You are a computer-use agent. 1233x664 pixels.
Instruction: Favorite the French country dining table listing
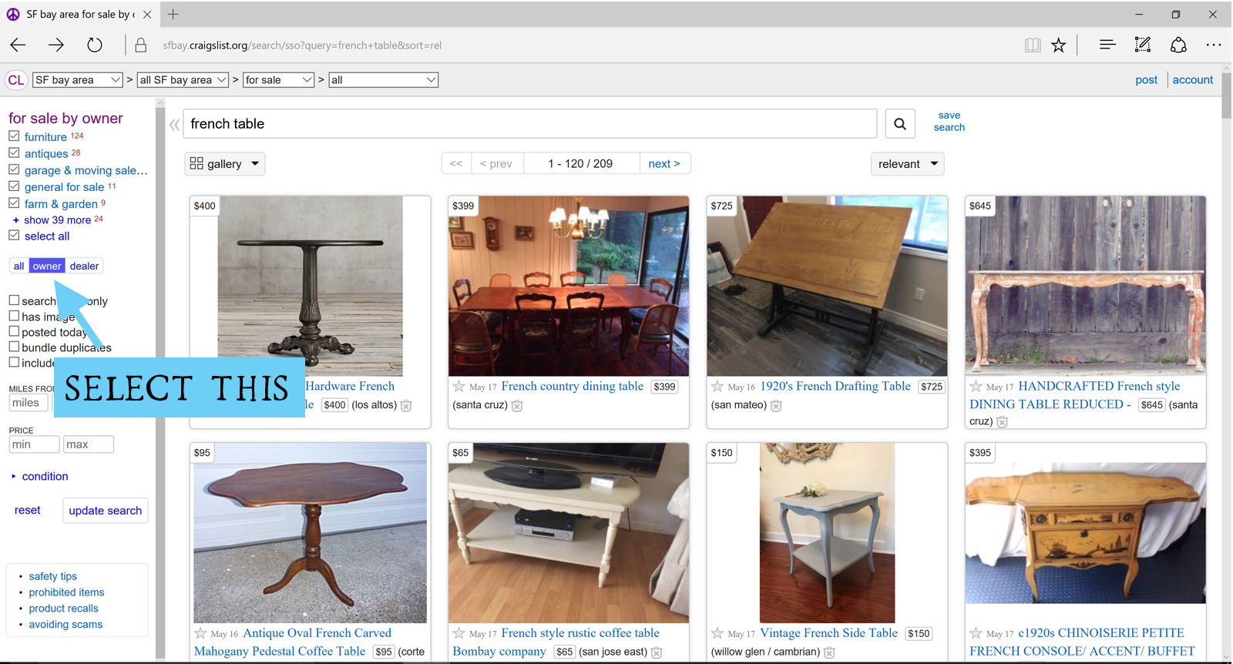click(459, 387)
